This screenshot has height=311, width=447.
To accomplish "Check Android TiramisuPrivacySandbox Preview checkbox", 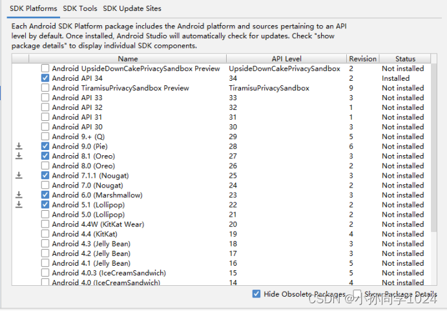I will click(x=45, y=87).
